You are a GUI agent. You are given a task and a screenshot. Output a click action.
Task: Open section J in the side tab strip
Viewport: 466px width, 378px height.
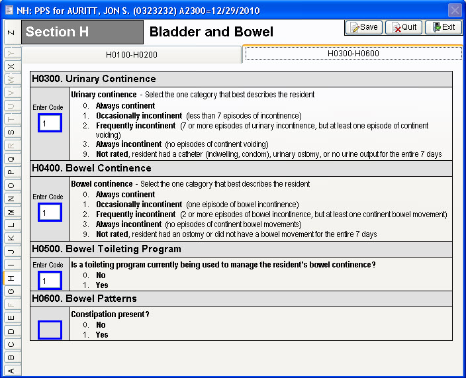(11, 252)
